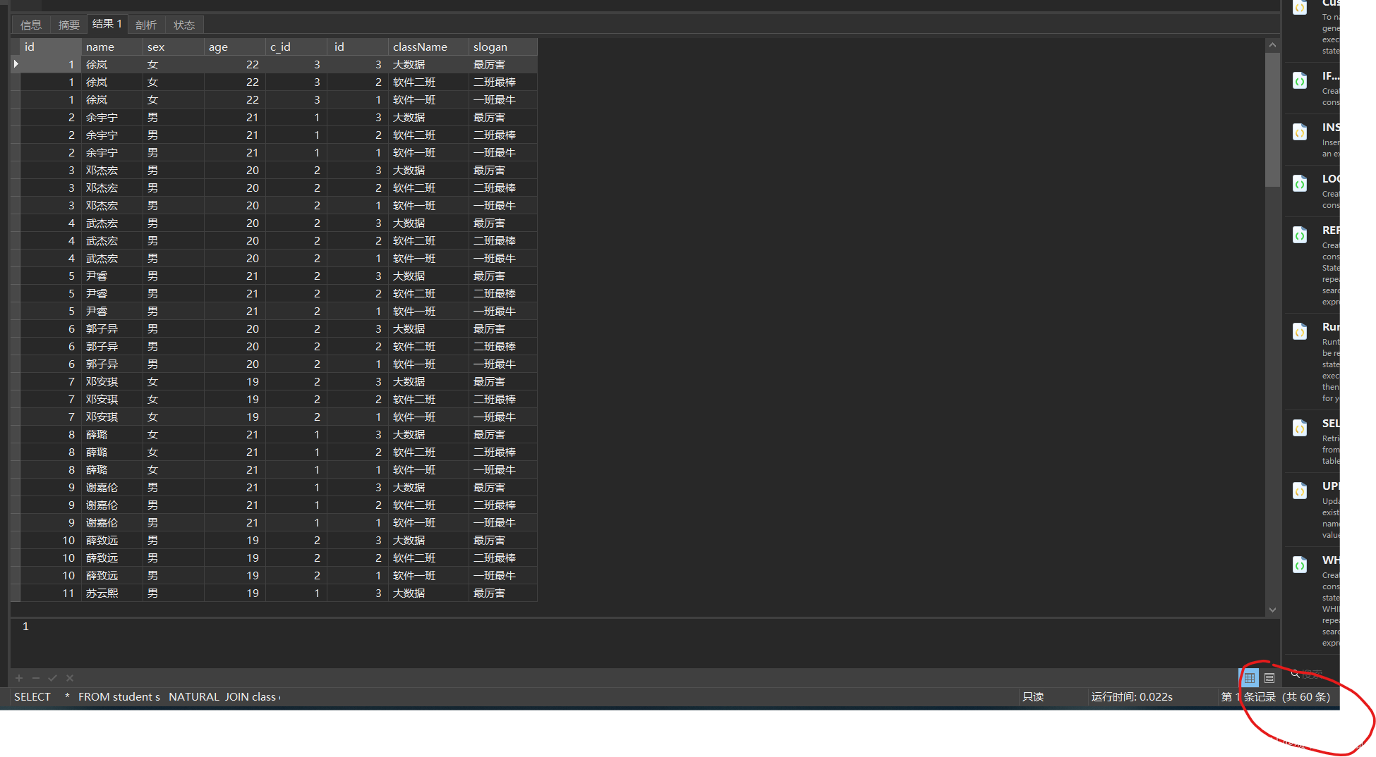Screen dimensions: 1376x757
Task: Click the 运行时间: 0.022s status entry
Action: click(1132, 696)
